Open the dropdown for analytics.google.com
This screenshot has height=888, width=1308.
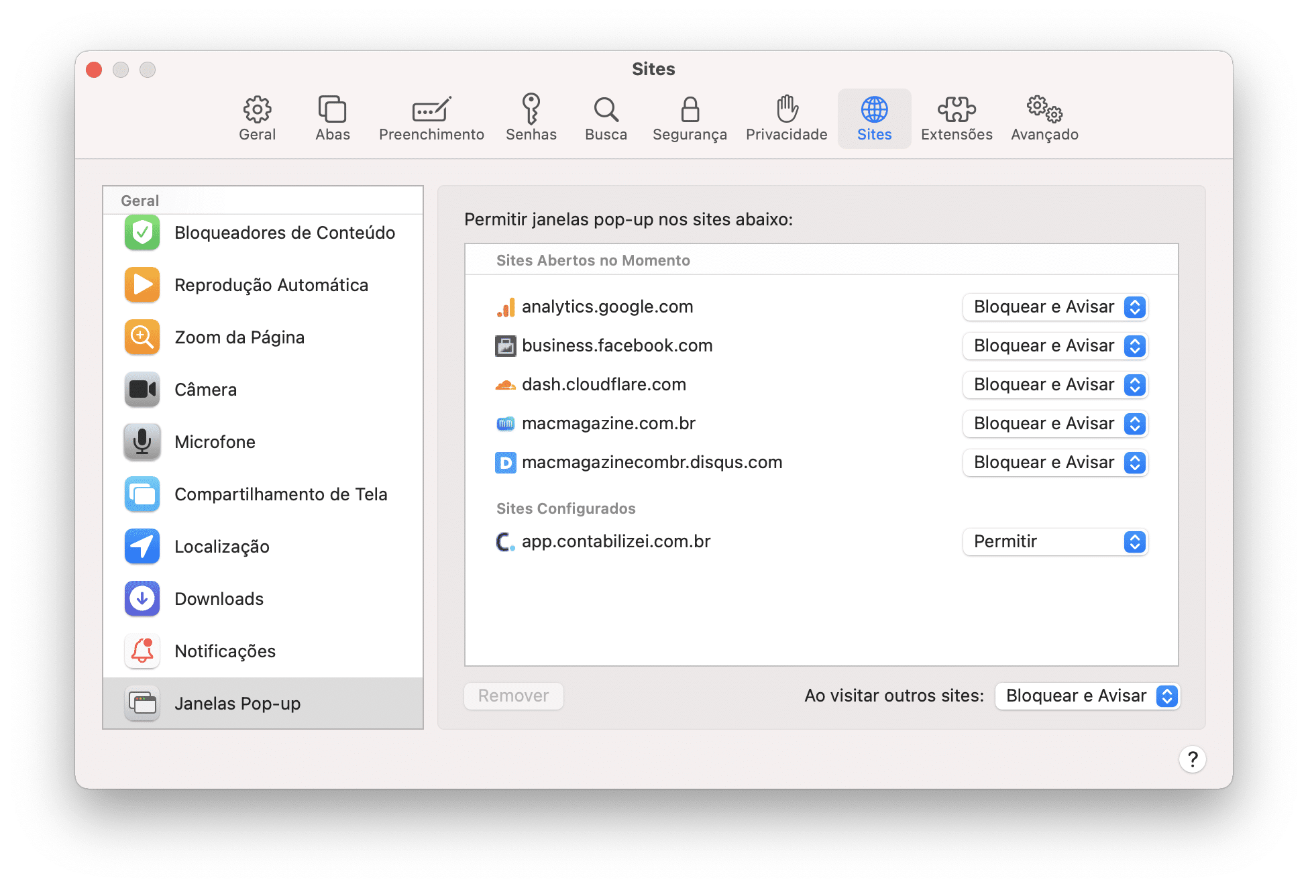coord(1054,307)
